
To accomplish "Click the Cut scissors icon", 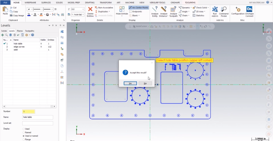I will coord(11,8).
